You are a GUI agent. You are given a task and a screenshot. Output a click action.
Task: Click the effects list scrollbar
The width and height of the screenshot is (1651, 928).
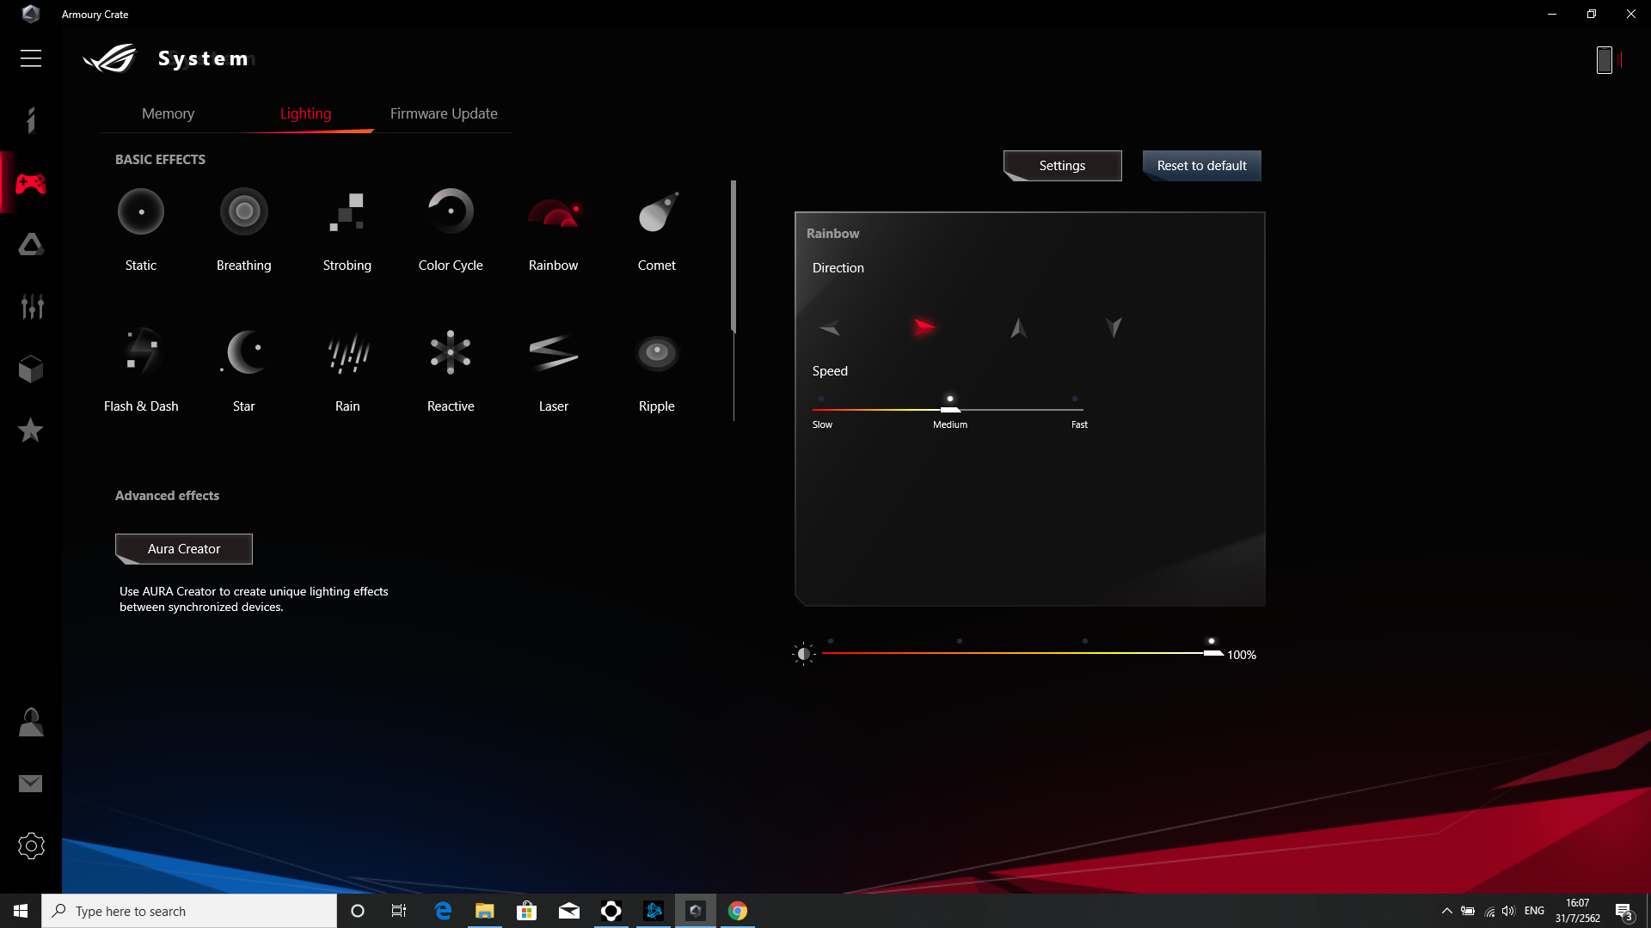(733, 256)
